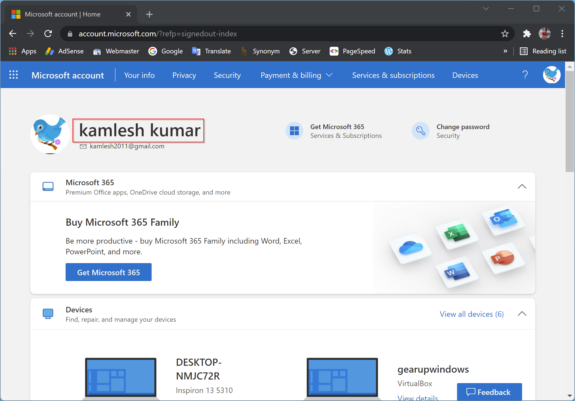Open the AdSense bookmark

pyautogui.click(x=65, y=51)
